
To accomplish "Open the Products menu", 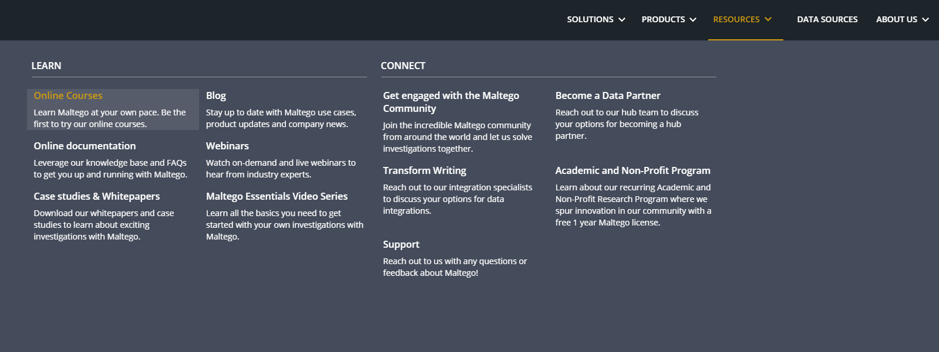I will 663,19.
